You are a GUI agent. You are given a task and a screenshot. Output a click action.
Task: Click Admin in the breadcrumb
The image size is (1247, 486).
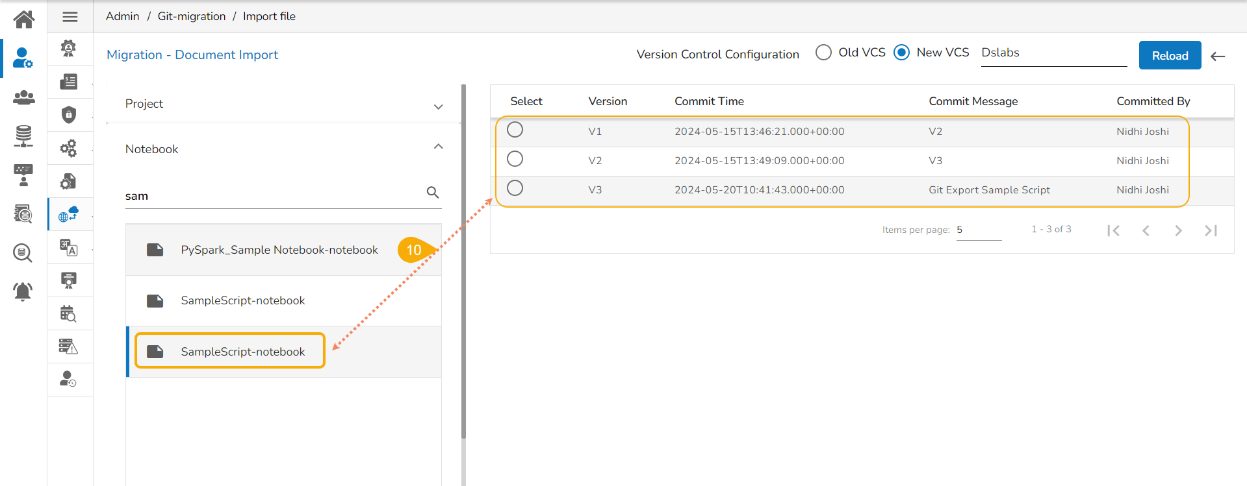(x=122, y=16)
